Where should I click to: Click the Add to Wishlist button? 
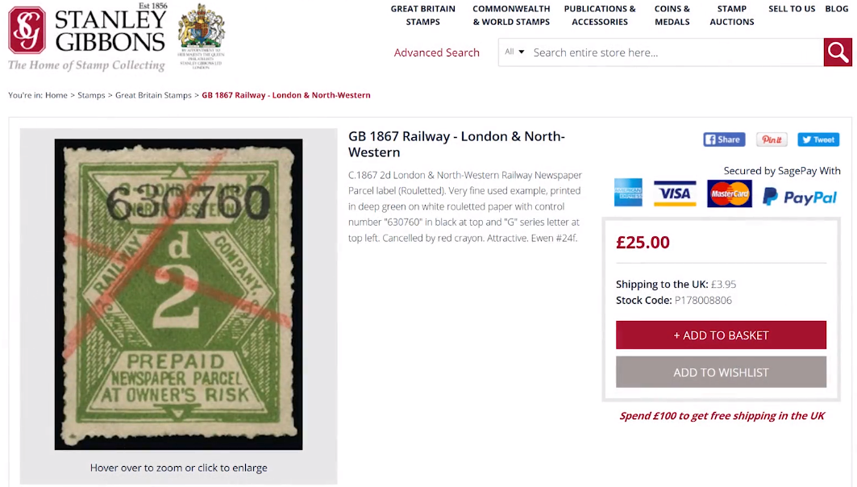click(x=721, y=373)
